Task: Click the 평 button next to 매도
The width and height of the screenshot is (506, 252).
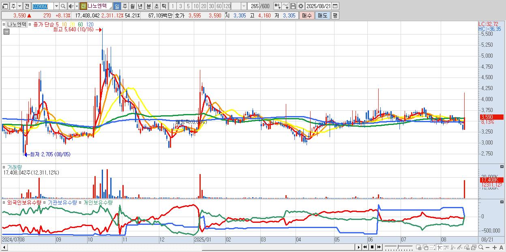Action: pos(335,15)
